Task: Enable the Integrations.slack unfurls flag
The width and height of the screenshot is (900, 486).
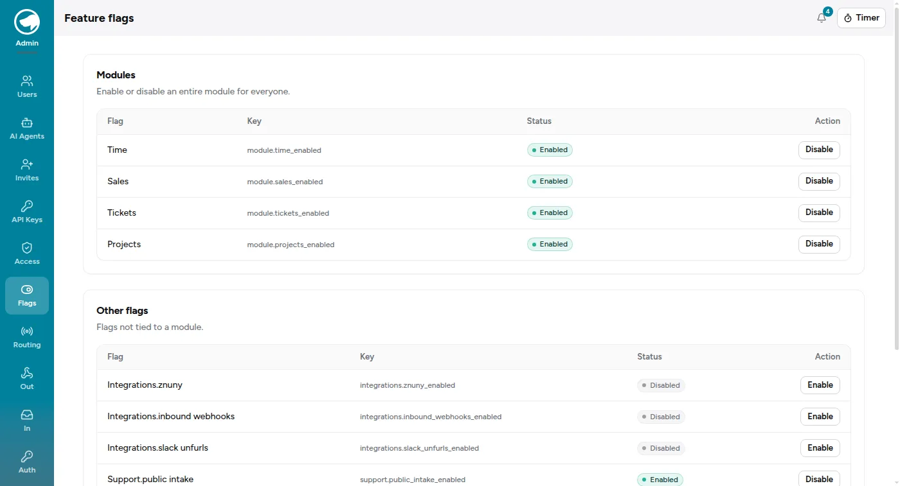Action: 820,448
